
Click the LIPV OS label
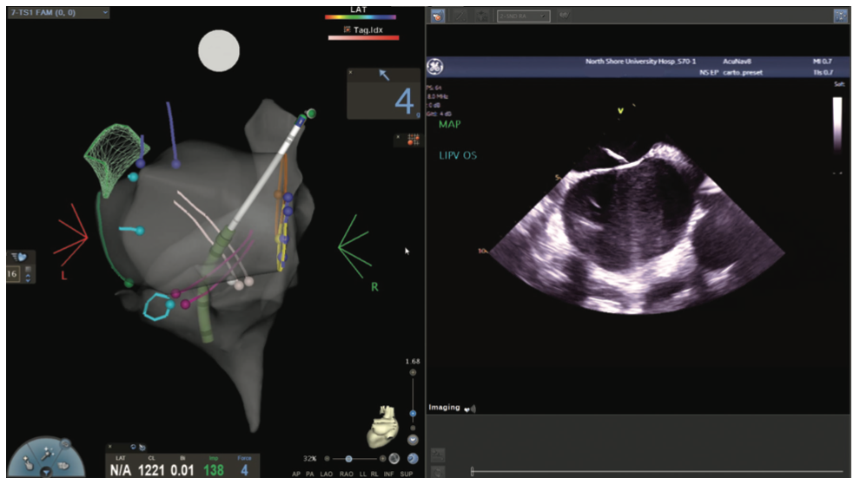tap(458, 155)
